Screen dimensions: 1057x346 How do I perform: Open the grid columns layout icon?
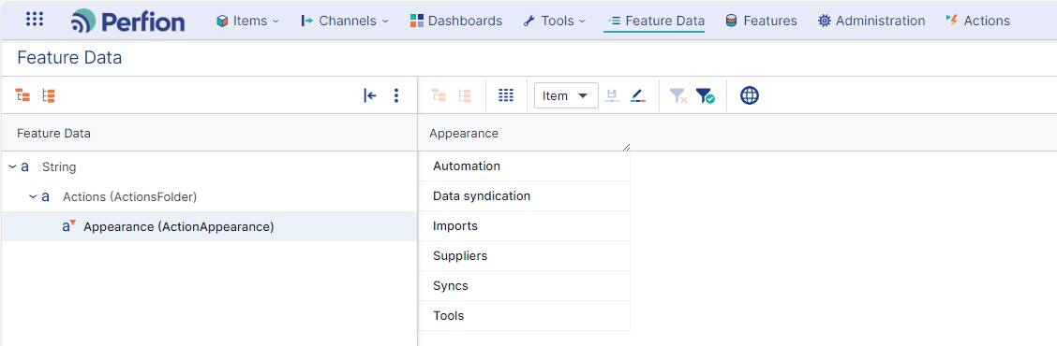coord(506,95)
